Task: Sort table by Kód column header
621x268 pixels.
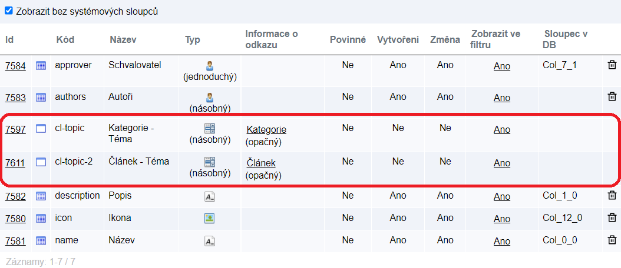Action: [x=65, y=40]
